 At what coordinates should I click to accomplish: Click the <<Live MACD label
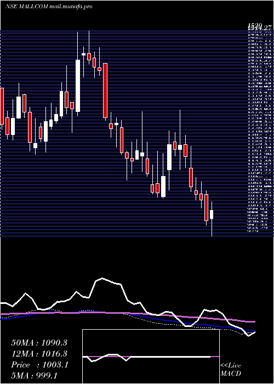(x=231, y=370)
